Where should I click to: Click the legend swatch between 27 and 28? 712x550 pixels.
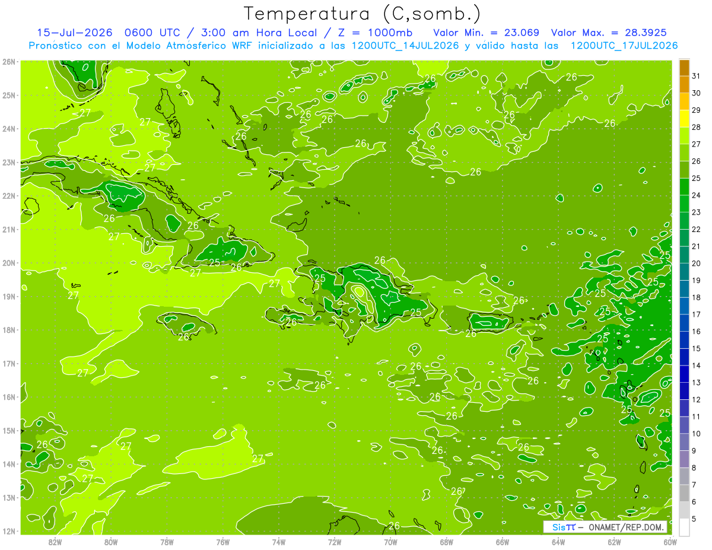(x=684, y=135)
